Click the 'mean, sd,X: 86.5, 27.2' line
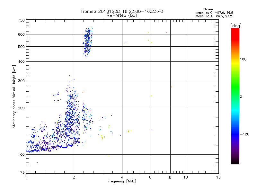 coord(214,16)
